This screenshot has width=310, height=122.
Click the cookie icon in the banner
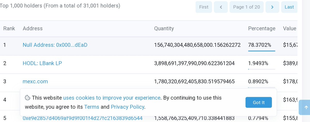(x=27, y=98)
